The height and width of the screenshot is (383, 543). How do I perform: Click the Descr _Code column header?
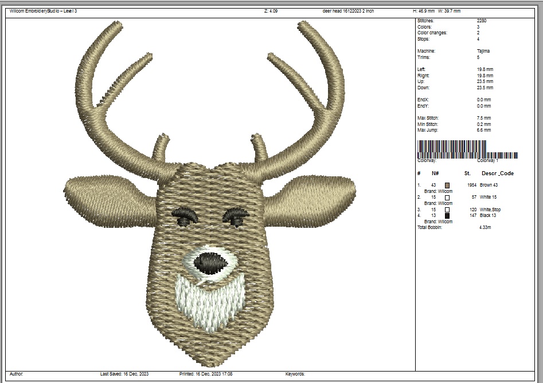coord(497,173)
